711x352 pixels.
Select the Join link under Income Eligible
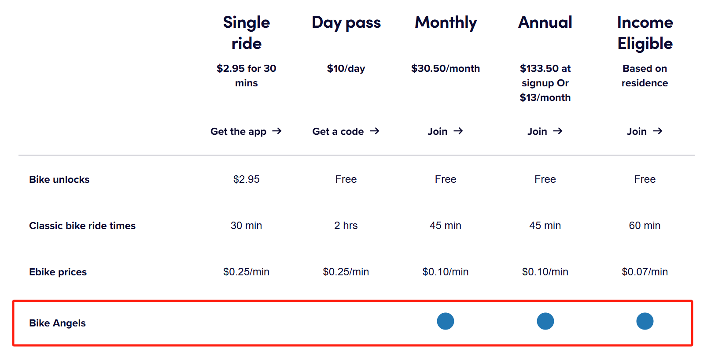pos(637,131)
